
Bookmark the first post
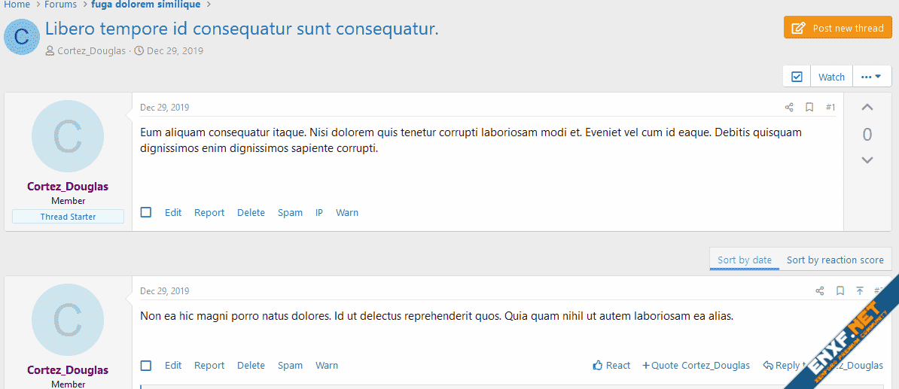click(x=809, y=108)
